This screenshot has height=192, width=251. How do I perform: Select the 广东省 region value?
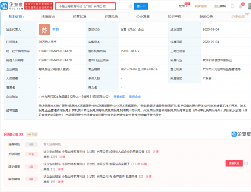[x=207, y=78]
